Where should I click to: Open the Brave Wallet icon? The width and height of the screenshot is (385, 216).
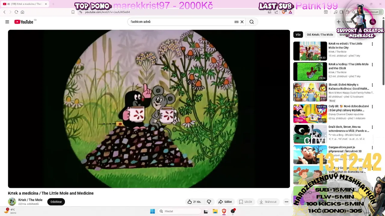[x=347, y=12]
